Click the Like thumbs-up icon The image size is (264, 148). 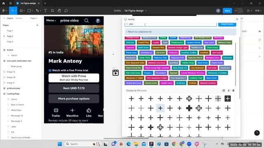click(89, 110)
